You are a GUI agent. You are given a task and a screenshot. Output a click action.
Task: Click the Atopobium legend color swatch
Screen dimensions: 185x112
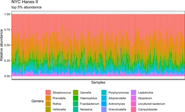(x=134, y=98)
